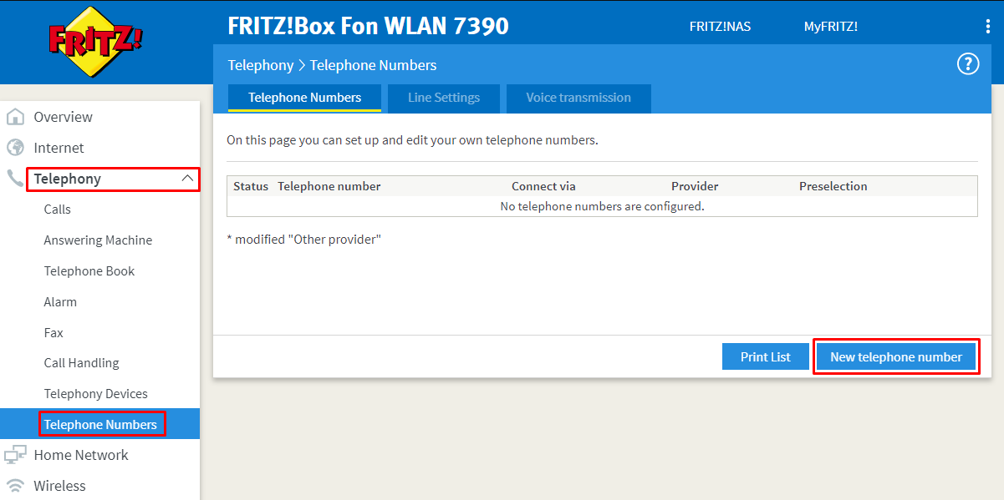1004x500 pixels.
Task: Click the Home Network computers icon
Action: 15,455
